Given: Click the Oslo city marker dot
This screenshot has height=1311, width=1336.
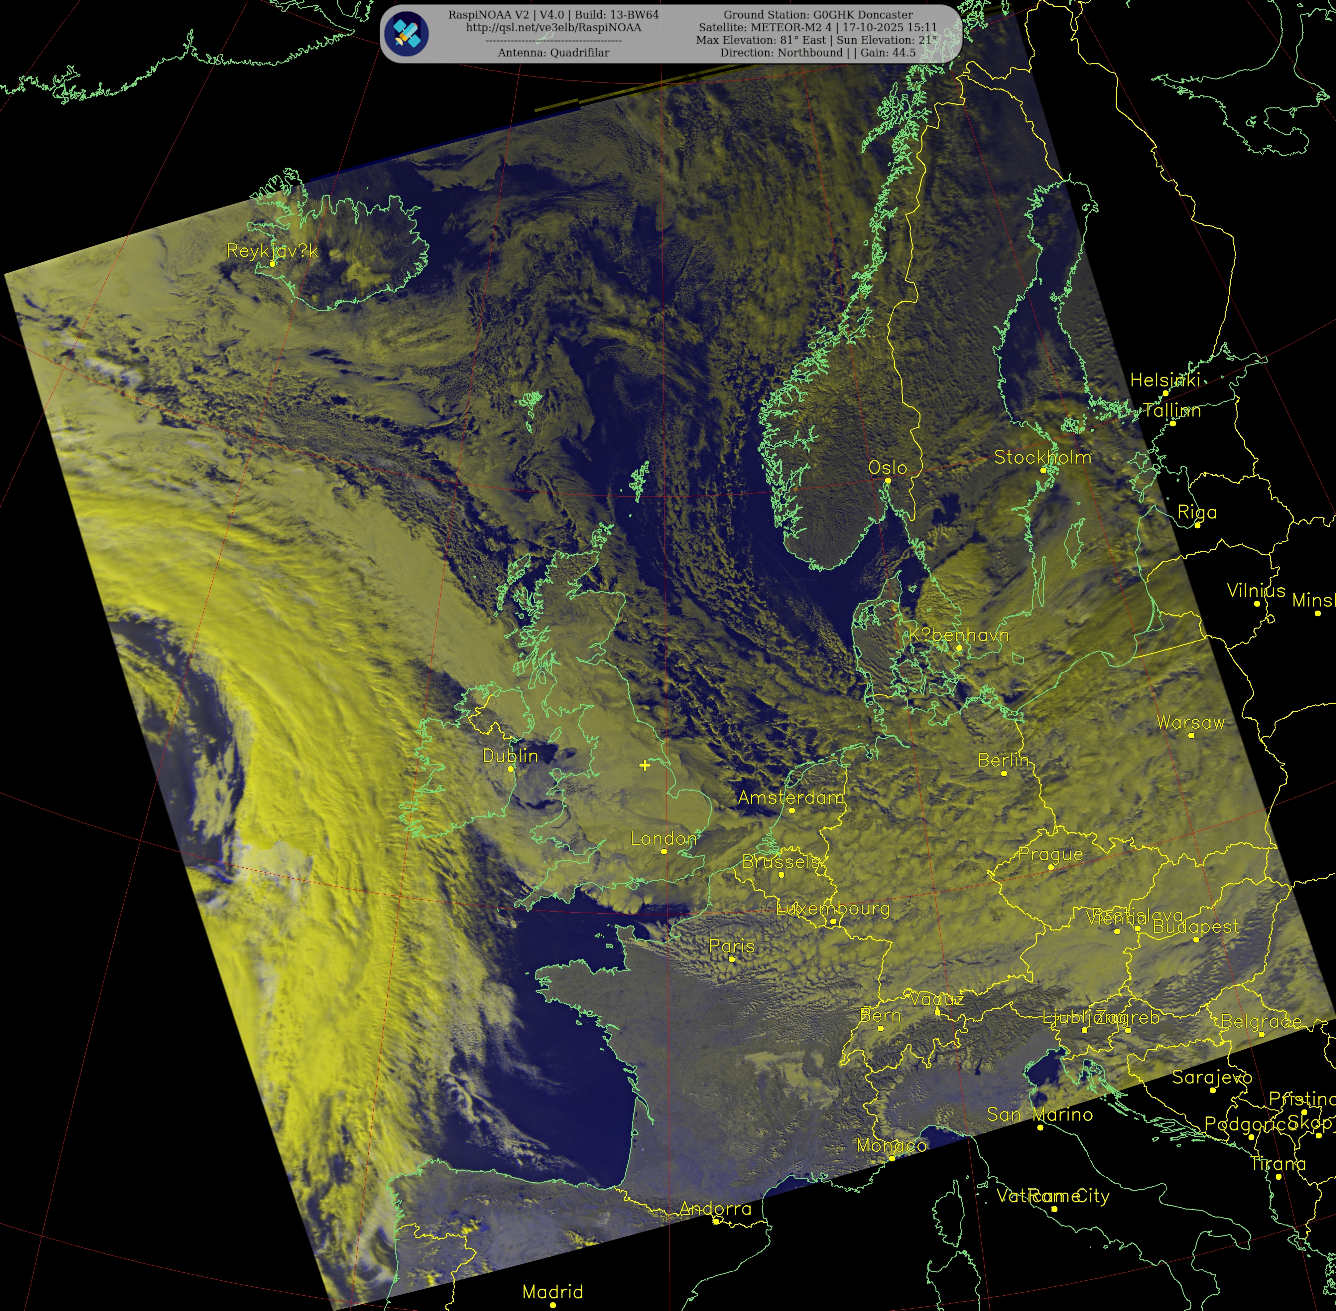Looking at the screenshot, I should 887,481.
